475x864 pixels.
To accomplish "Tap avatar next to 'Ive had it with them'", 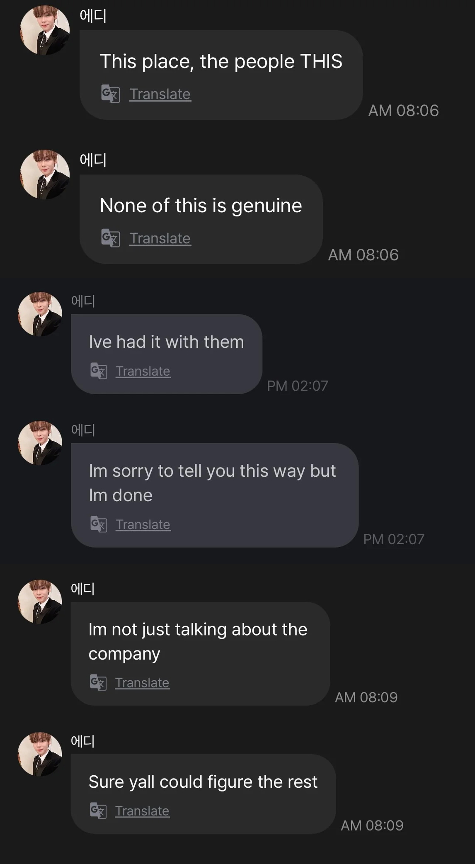I will tap(40, 314).
